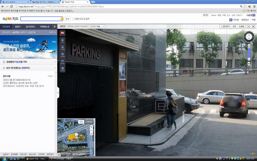Screen dimensions: 257x161
Task: Reload the page in Chrome
Action: 12,7
